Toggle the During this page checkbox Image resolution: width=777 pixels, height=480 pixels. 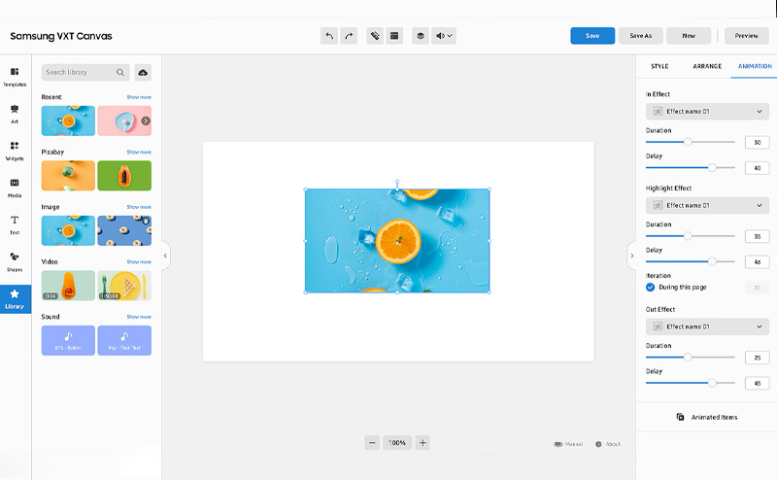click(651, 288)
